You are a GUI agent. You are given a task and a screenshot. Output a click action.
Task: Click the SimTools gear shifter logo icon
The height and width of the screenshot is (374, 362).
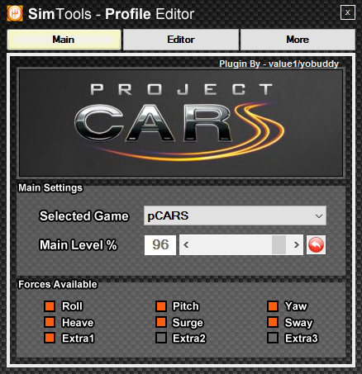point(15,13)
